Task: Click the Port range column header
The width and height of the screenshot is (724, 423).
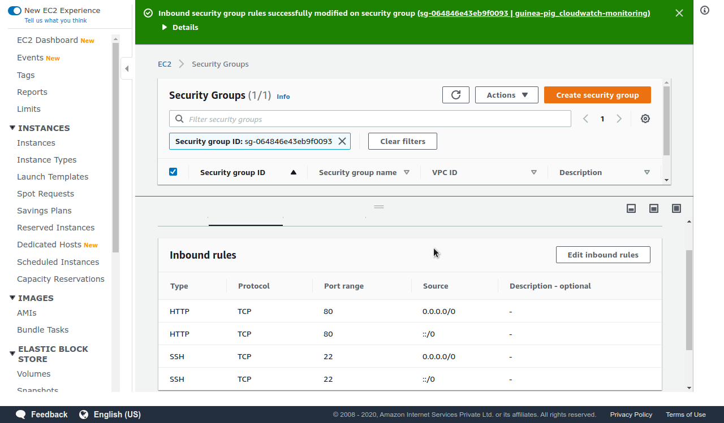Action: coord(344,286)
